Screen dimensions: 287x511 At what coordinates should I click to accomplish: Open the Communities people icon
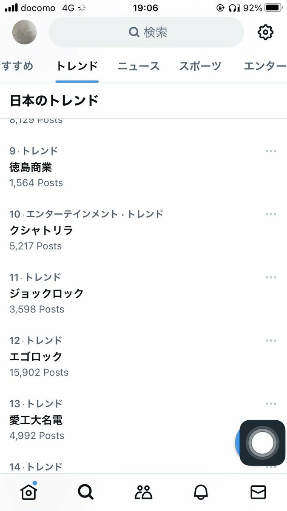pos(143,492)
